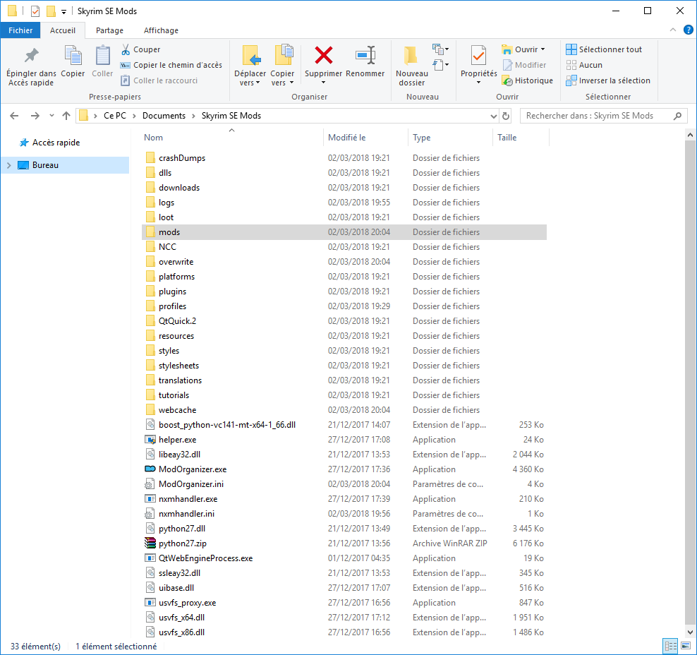Click the quick access properties checkmark icon

[35, 11]
